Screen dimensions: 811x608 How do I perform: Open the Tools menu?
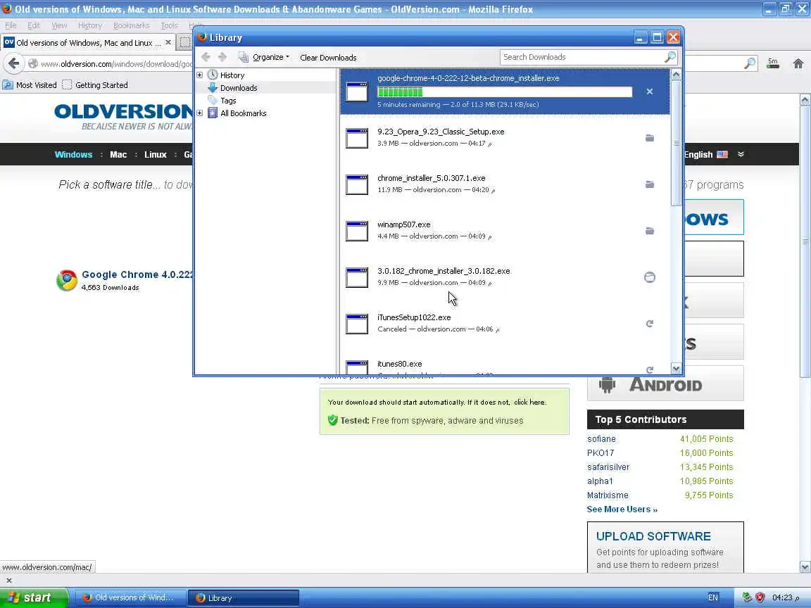click(x=169, y=25)
